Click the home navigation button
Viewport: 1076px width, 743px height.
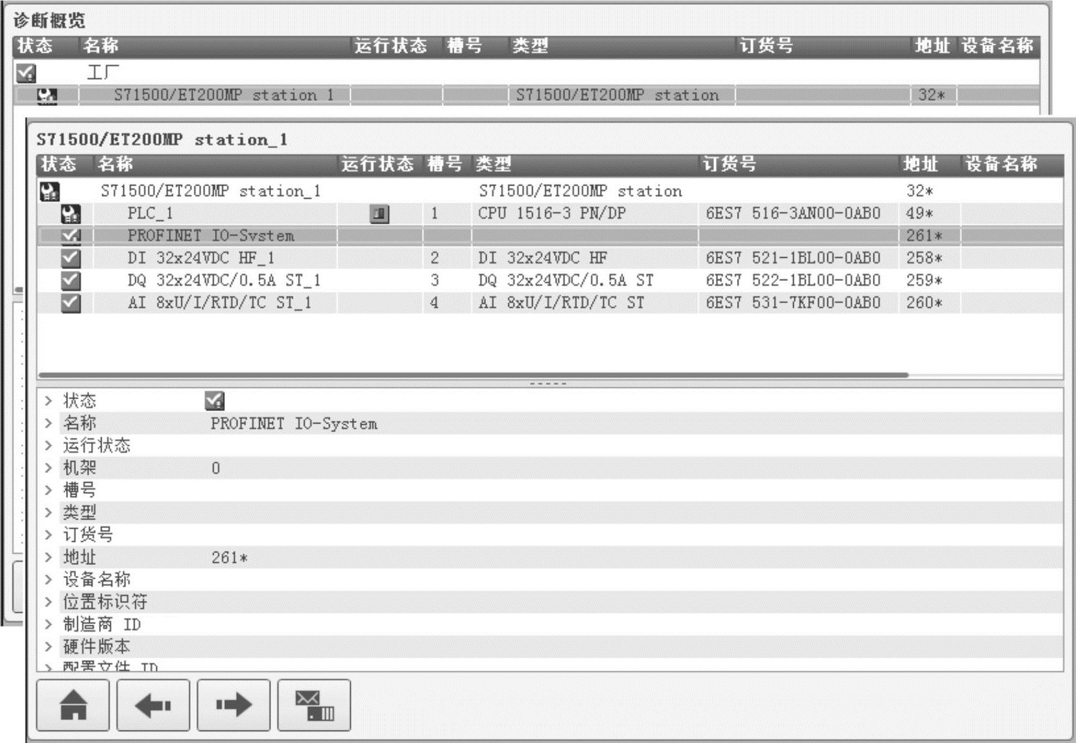(x=73, y=705)
